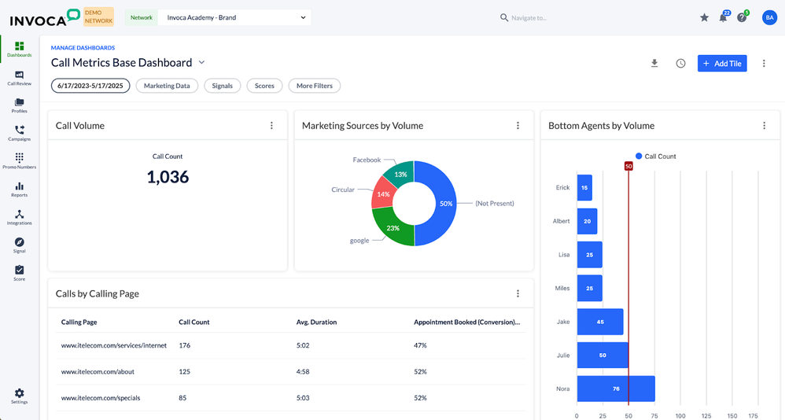This screenshot has width=785, height=420.
Task: Sort by Call Count column header
Action: [194, 322]
